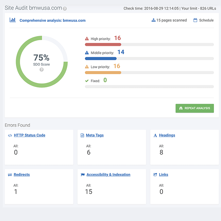This screenshot has height=221, width=221.
Task: Click the question mark under SDO Score
Action: coord(41,70)
